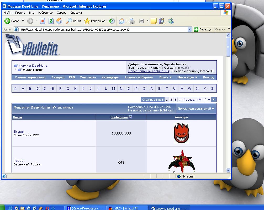
Task: Open page jump arrow beside Последний(яя)
Action: coord(214,100)
